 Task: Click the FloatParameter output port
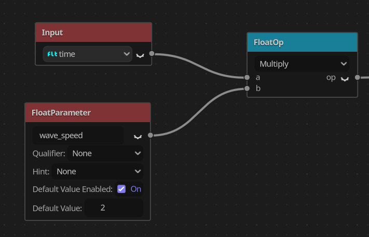point(151,135)
